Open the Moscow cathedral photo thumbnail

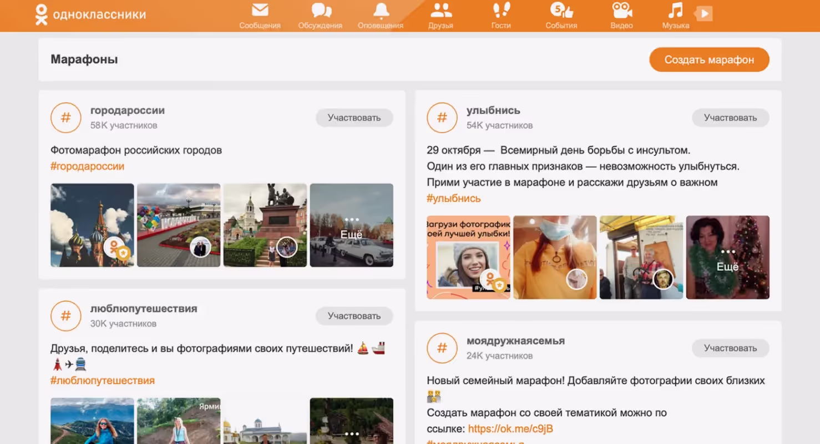[92, 225]
